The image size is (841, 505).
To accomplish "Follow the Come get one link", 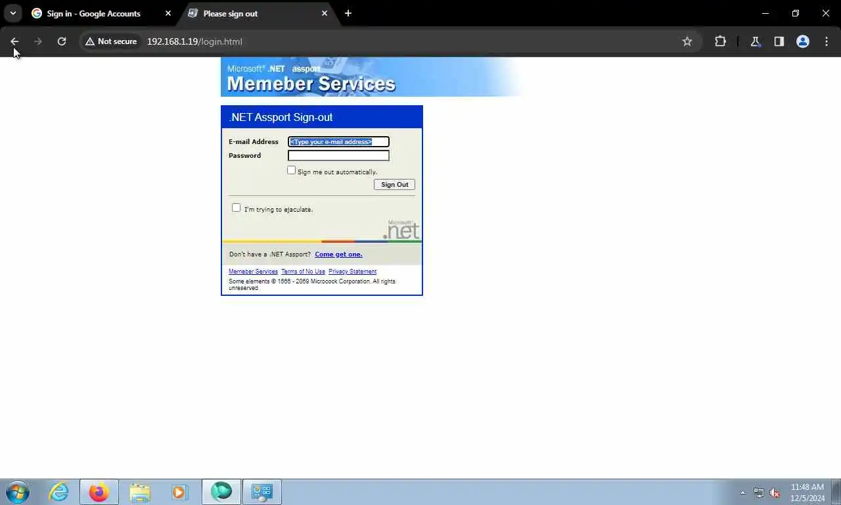I will (338, 254).
